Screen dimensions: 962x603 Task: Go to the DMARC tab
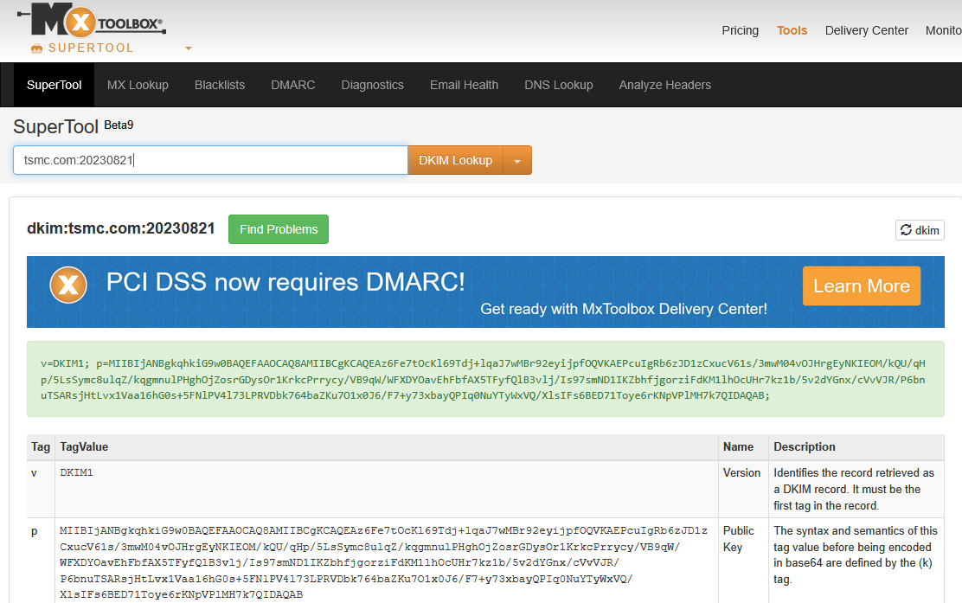pyautogui.click(x=292, y=85)
